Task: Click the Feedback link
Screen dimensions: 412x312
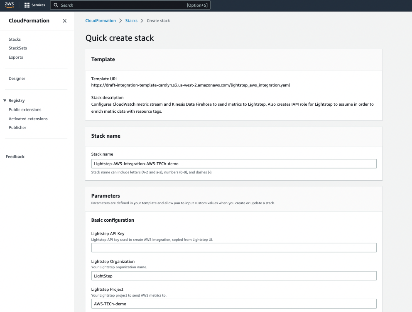Action: pyautogui.click(x=15, y=156)
